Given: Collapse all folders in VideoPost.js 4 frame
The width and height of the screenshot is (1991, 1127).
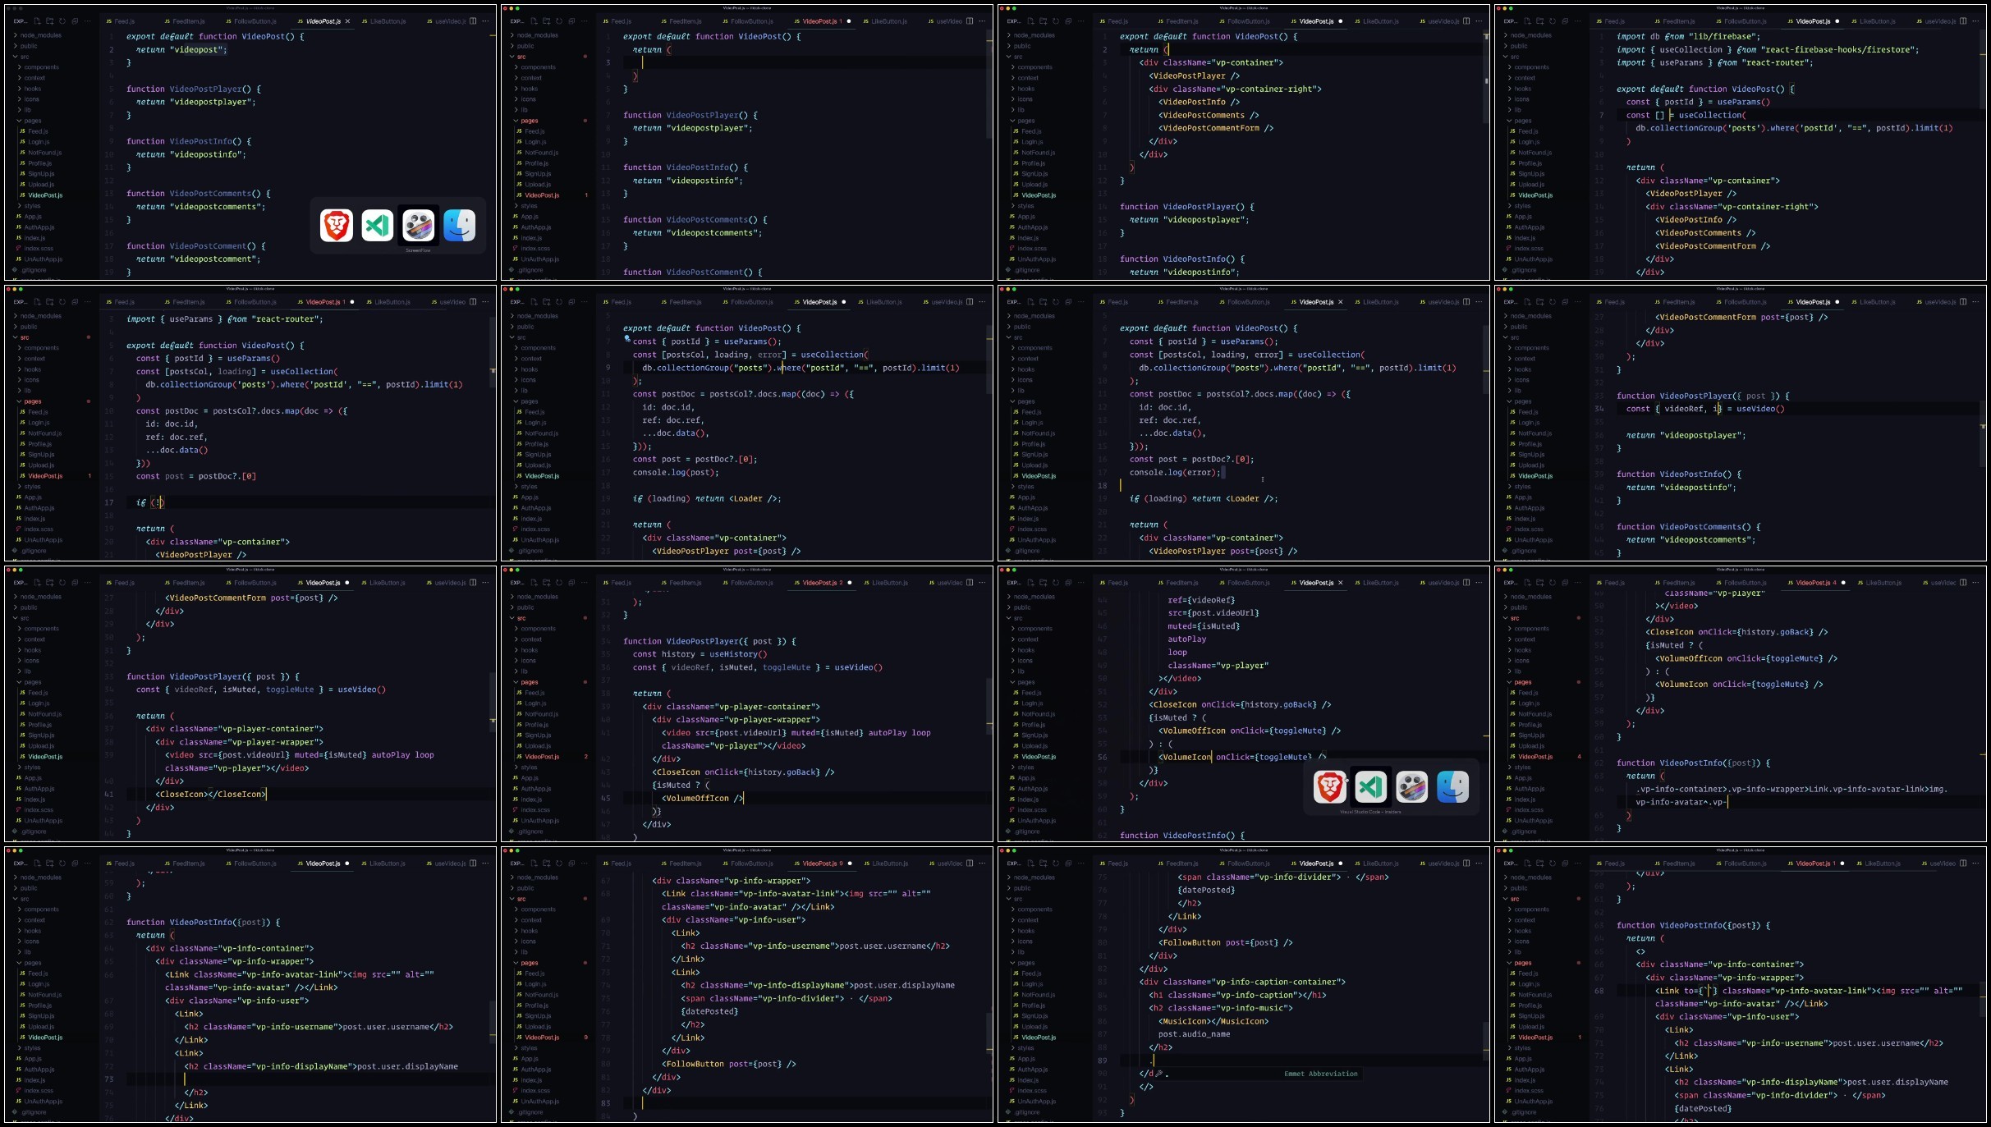Looking at the screenshot, I should (1565, 583).
